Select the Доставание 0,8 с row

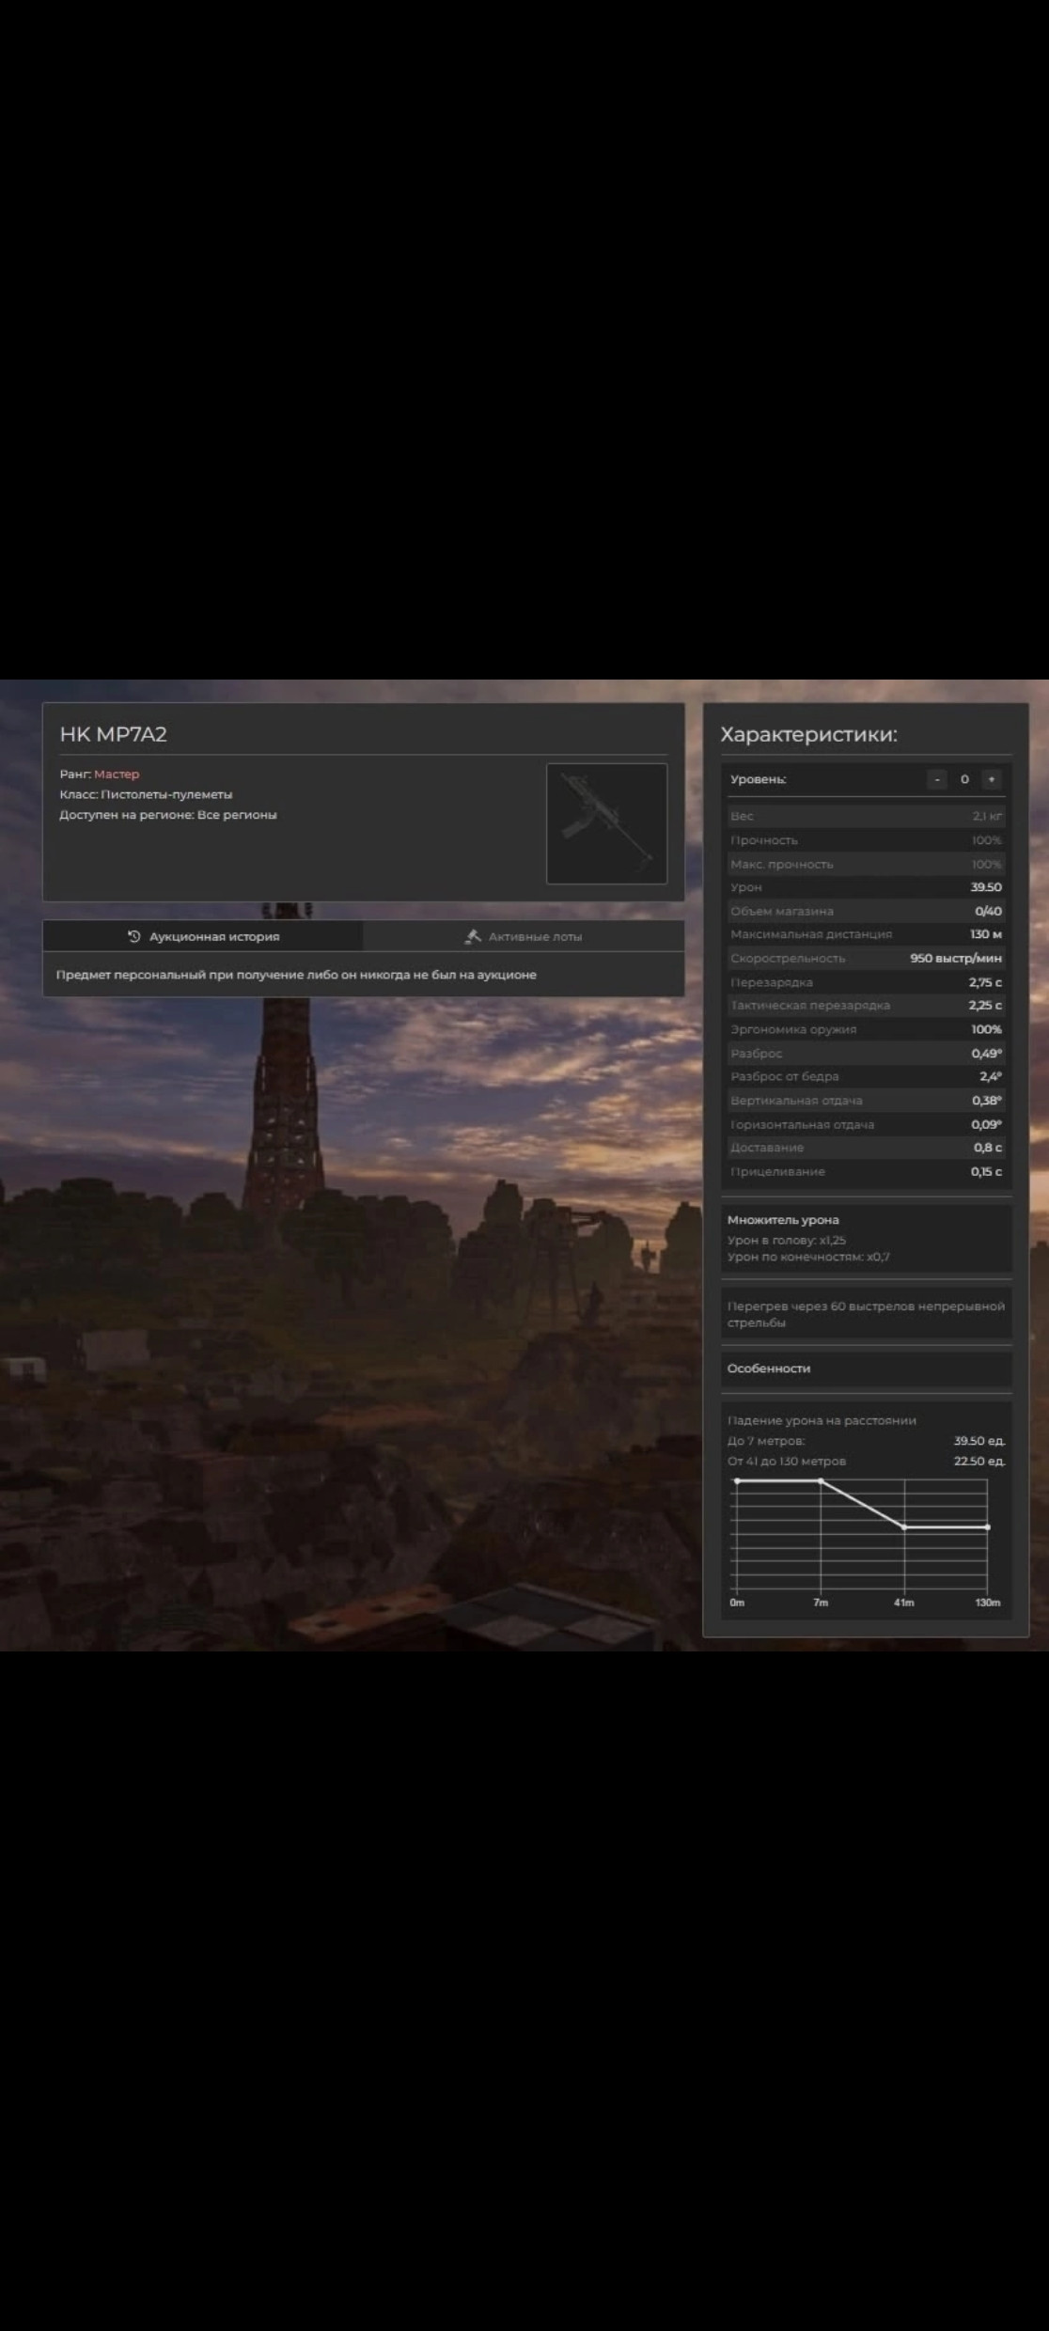click(866, 1148)
